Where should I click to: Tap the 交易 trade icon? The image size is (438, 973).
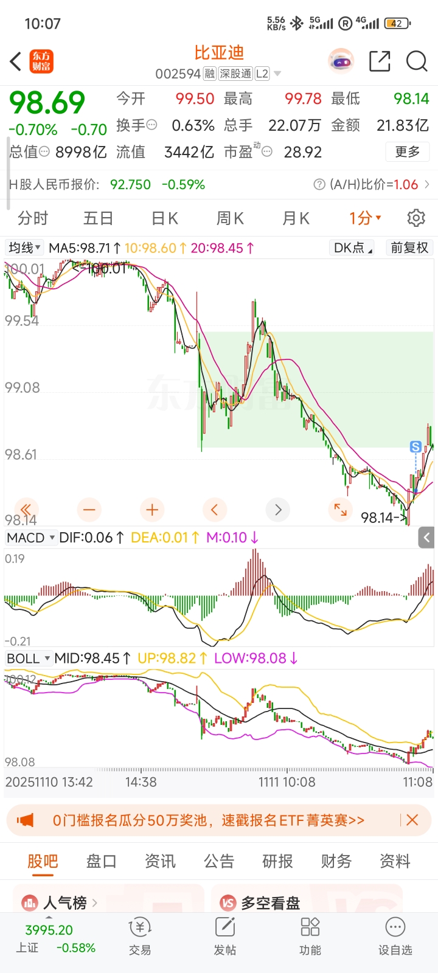tap(140, 936)
